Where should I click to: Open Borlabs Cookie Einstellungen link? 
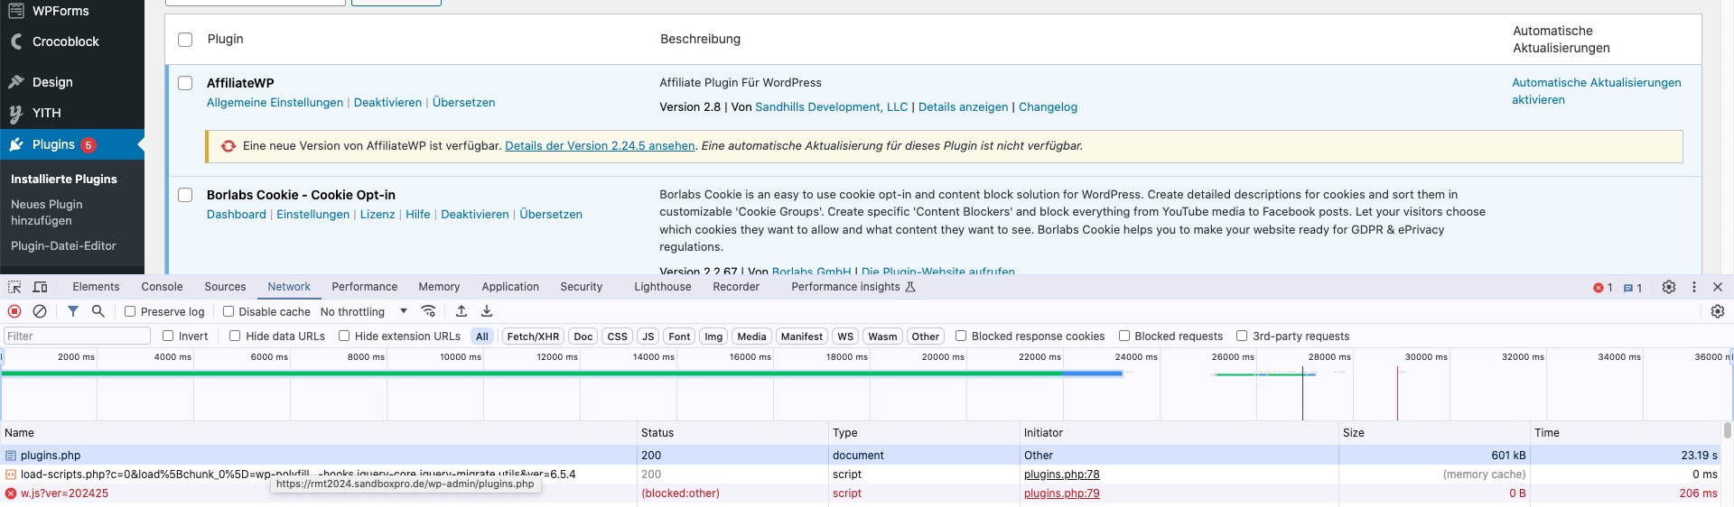312,215
